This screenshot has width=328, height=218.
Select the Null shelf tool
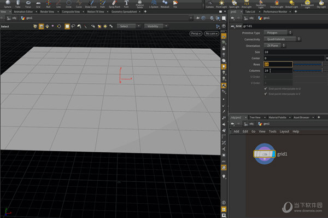48,4
